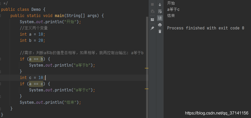Click the closing */ comment marker
This screenshot has width=251, height=118.
5,3
